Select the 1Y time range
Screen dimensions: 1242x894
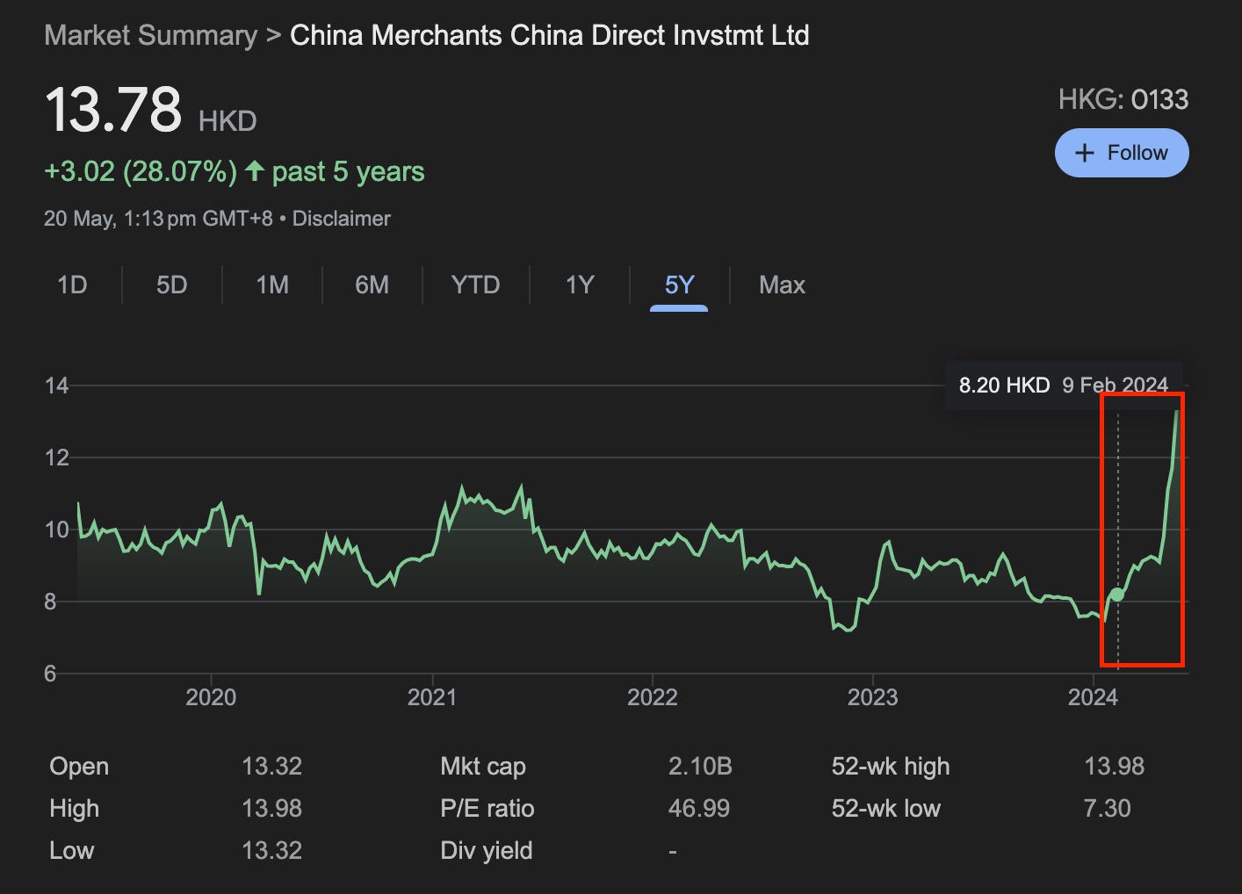tap(580, 285)
